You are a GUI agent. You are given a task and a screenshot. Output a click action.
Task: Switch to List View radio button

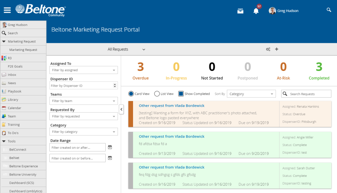(157, 94)
